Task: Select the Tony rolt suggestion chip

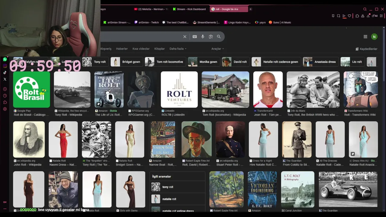Action: pos(96,62)
